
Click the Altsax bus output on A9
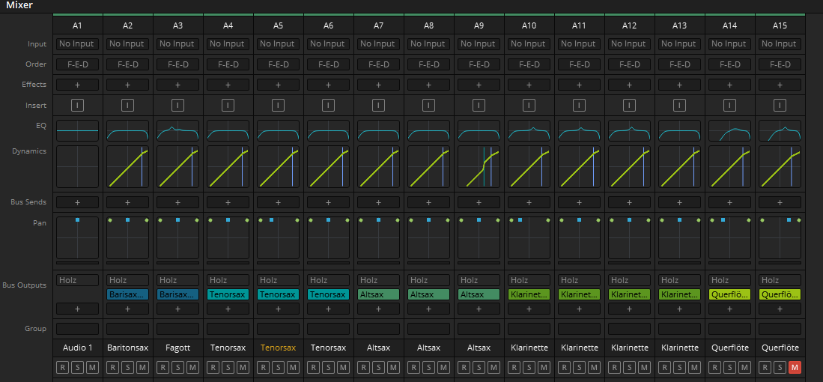479,294
